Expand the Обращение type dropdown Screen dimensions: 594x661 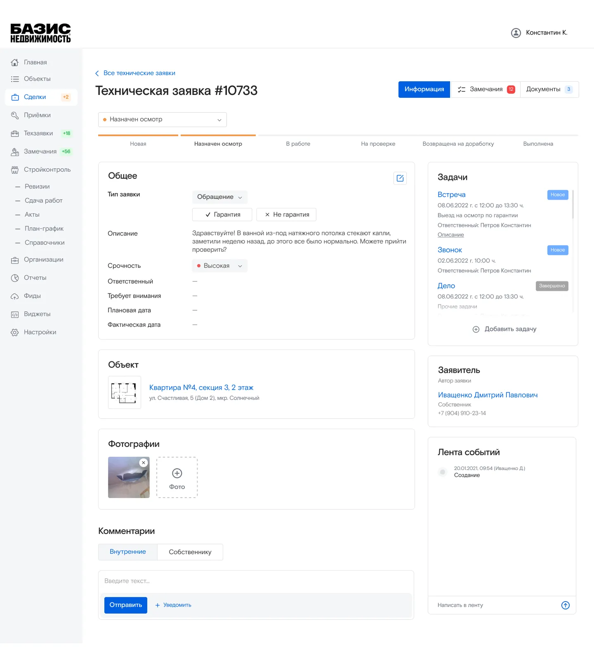(219, 197)
